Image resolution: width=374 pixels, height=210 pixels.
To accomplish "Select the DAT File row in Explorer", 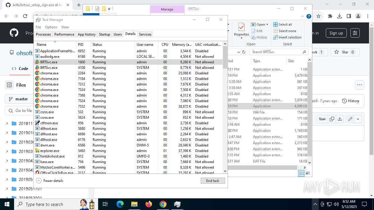I will (267, 161).
